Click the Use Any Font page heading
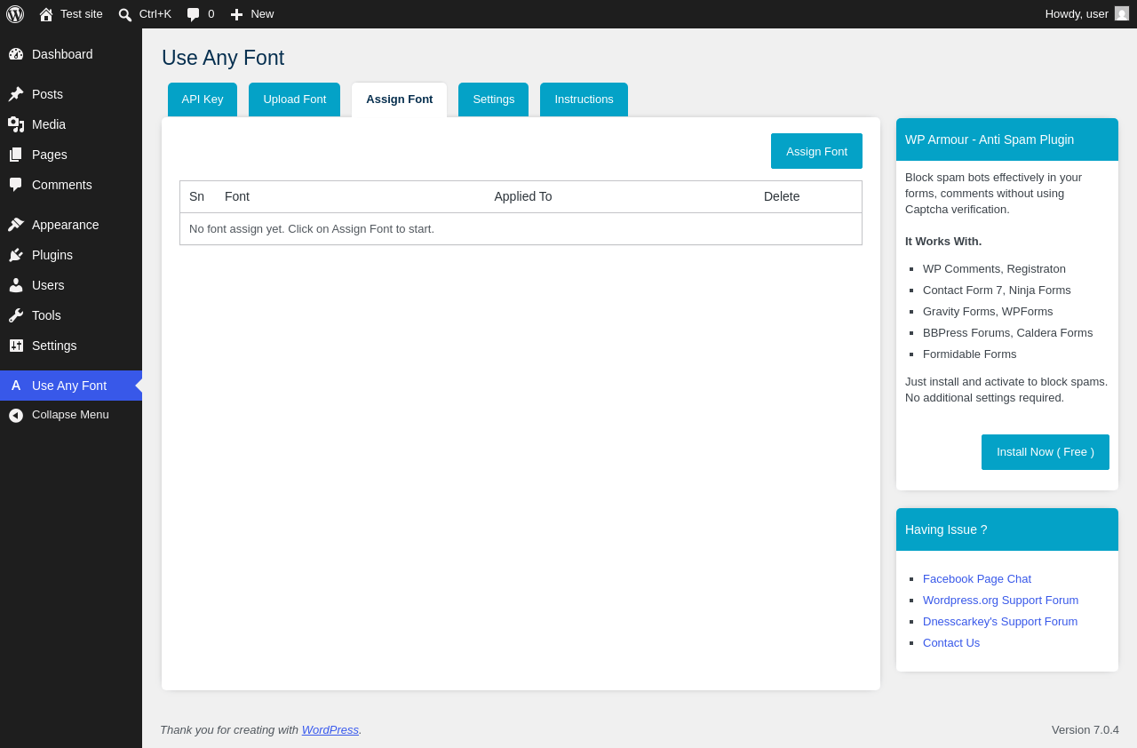The width and height of the screenshot is (1137, 748). (223, 58)
